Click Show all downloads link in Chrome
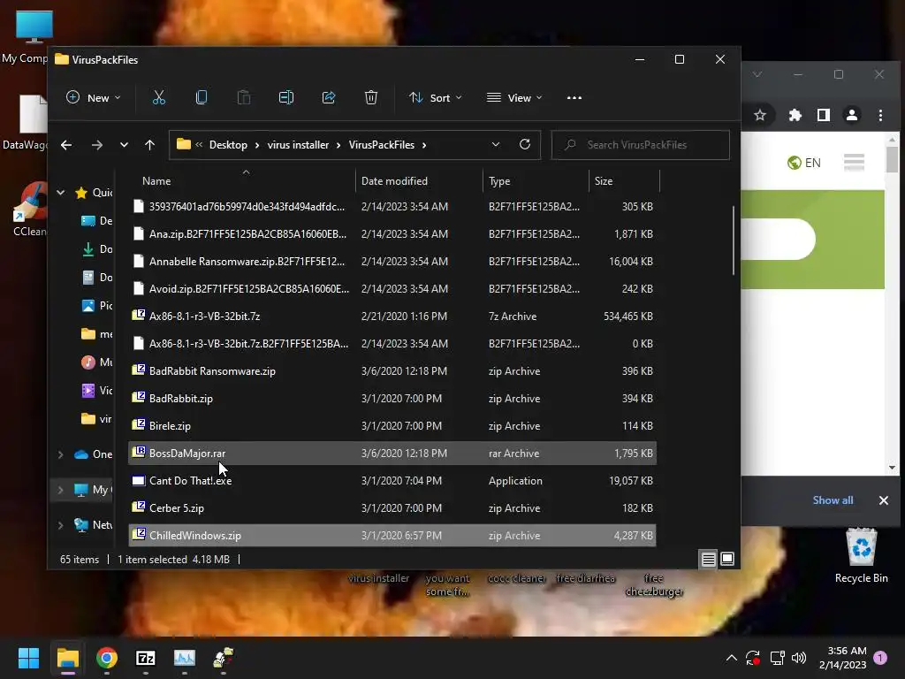This screenshot has height=679, width=905. click(833, 500)
